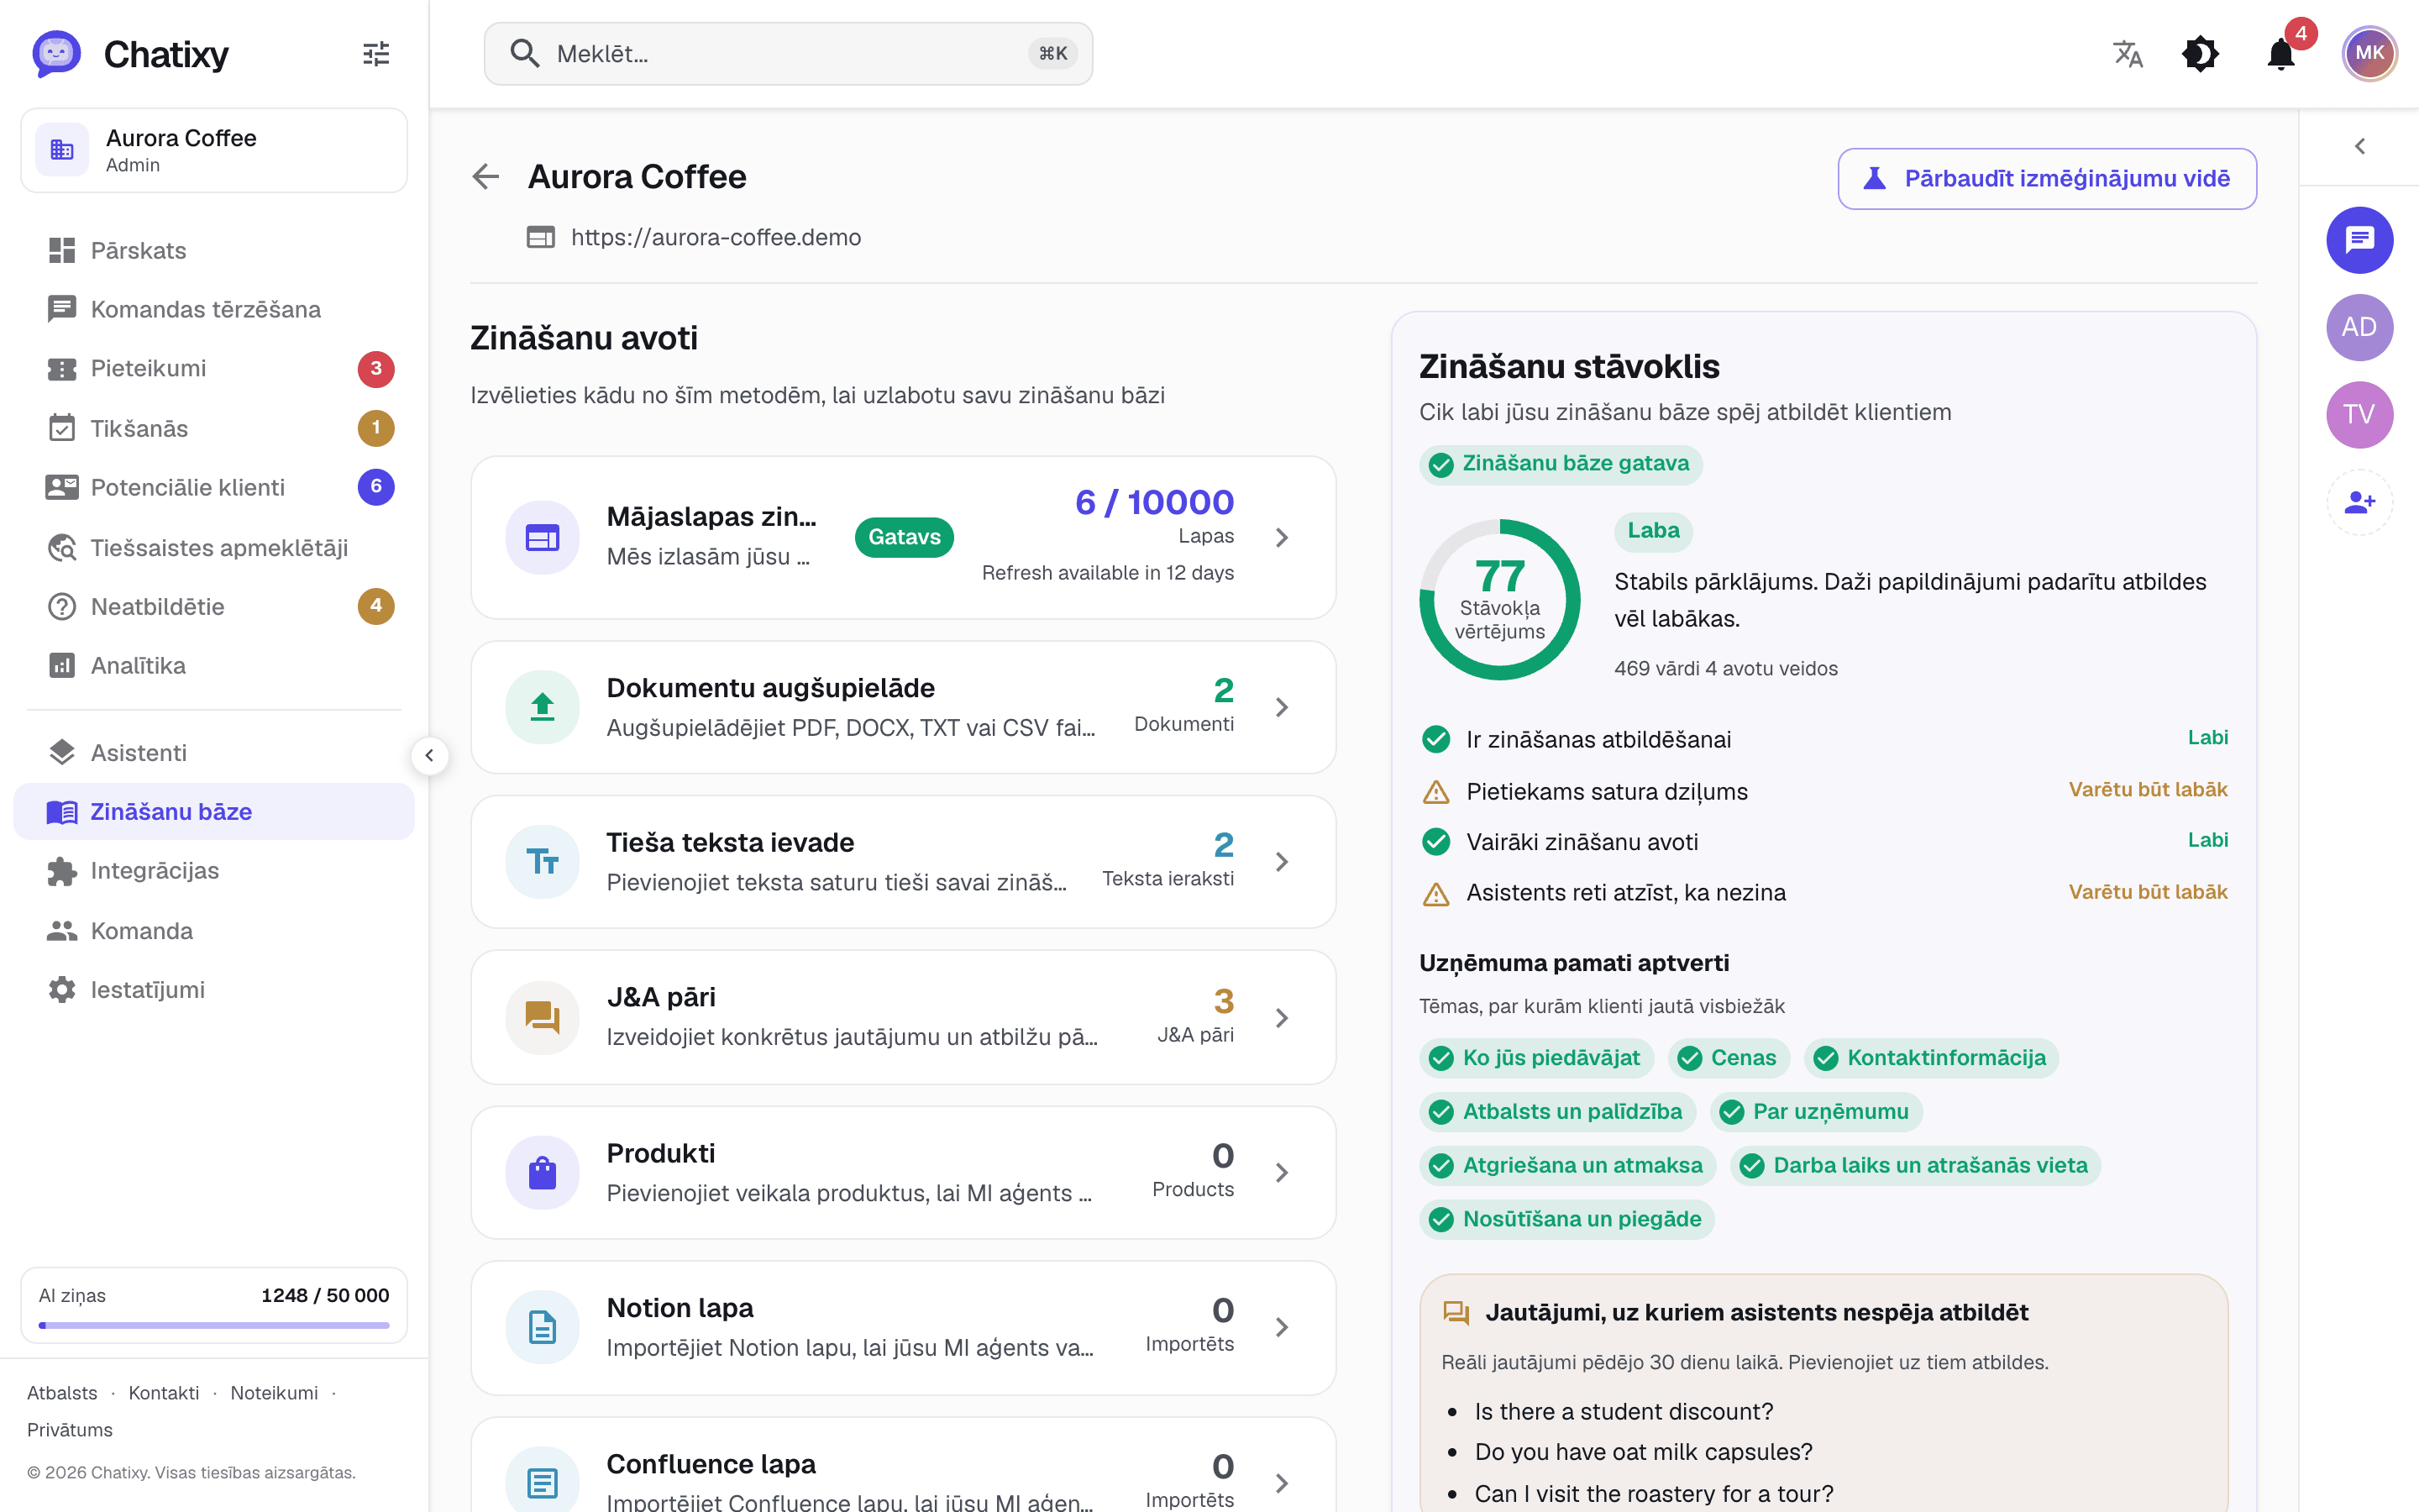This screenshot has width=2419, height=1512.
Task: Click 'Is there a student discount?' question
Action: [x=1624, y=1411]
